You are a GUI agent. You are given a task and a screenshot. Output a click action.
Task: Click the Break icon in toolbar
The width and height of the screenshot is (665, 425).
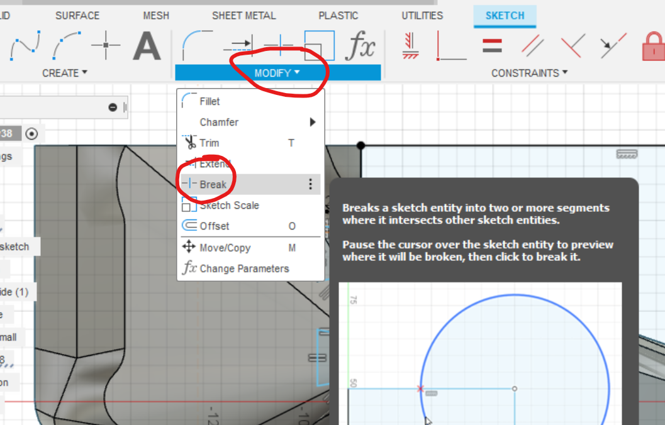coord(279,45)
